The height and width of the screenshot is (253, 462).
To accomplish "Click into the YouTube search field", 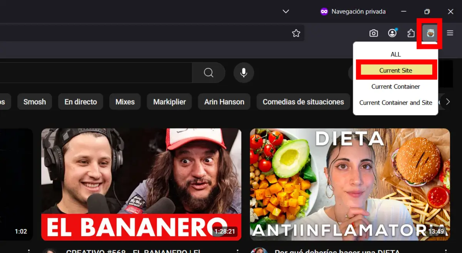I will pyautogui.click(x=96, y=73).
